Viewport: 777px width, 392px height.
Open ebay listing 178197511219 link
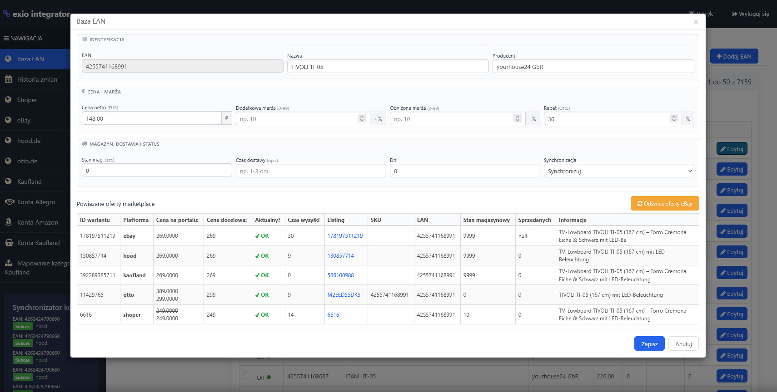345,236
